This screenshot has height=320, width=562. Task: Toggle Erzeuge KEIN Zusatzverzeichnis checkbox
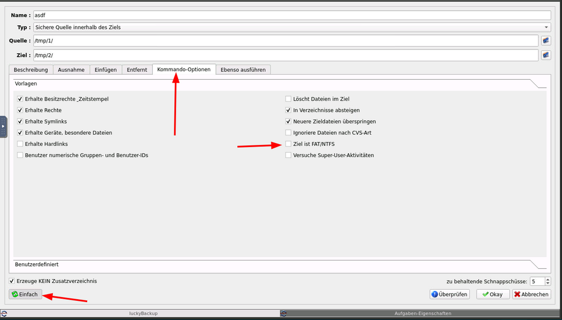[12, 281]
